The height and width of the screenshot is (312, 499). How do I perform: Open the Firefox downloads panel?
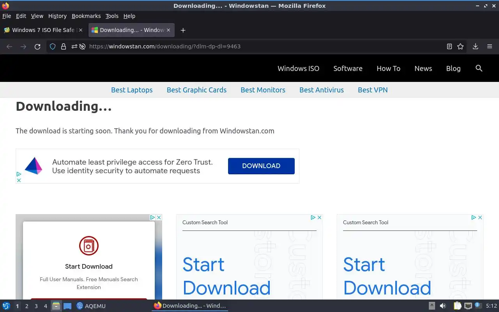pos(475,46)
